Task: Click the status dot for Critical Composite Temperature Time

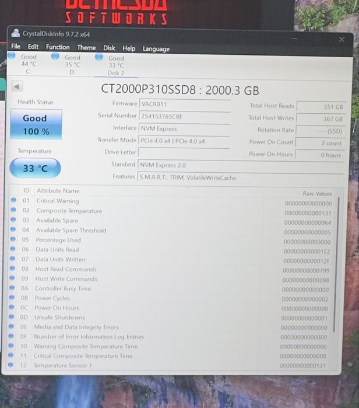Action: (10, 355)
